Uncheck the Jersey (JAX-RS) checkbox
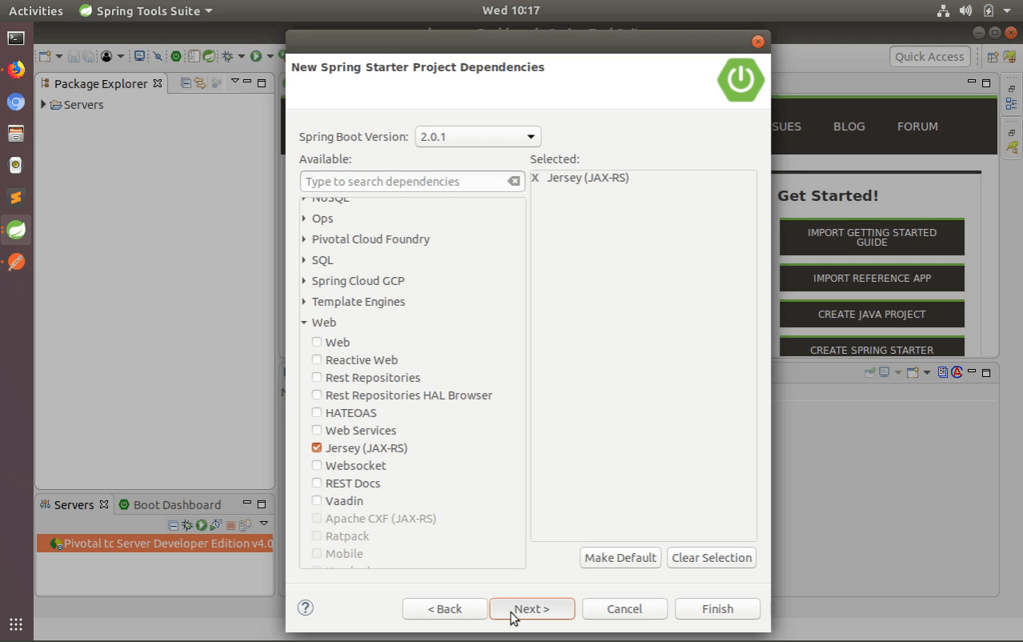Image resolution: width=1023 pixels, height=642 pixels. click(x=317, y=447)
